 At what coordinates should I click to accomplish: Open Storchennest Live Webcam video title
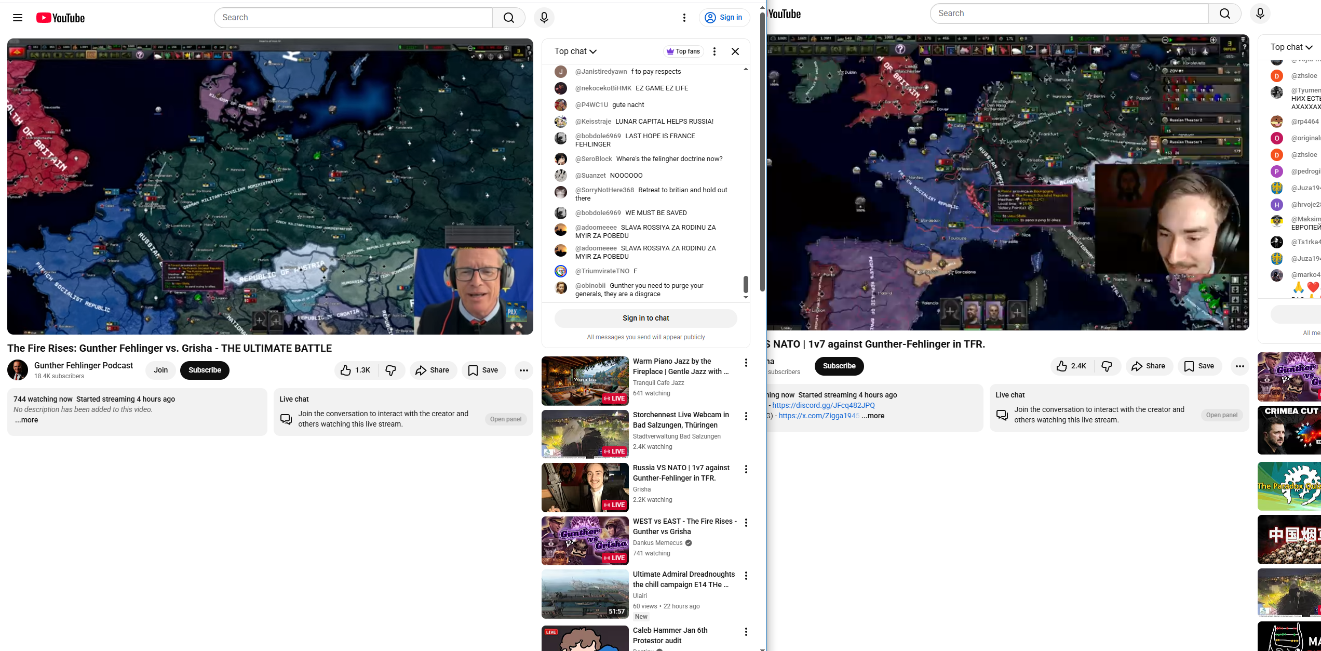681,420
